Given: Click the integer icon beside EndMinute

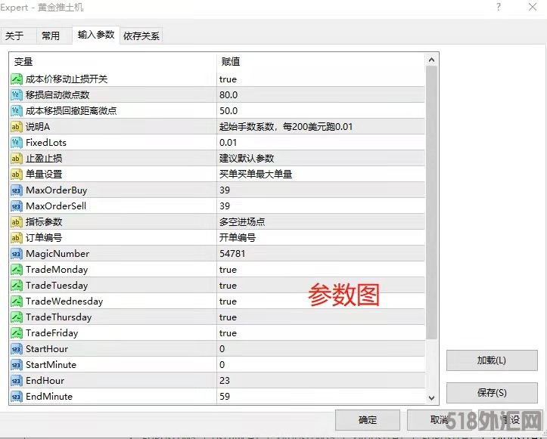Looking at the screenshot, I should (x=17, y=397).
